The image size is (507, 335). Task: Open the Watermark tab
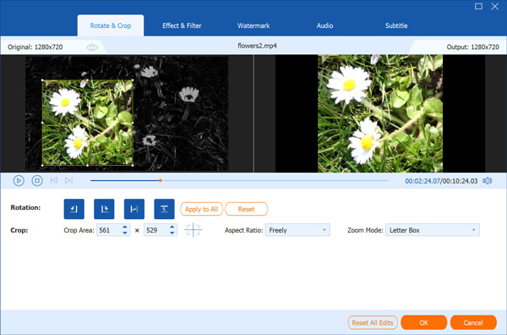[253, 25]
